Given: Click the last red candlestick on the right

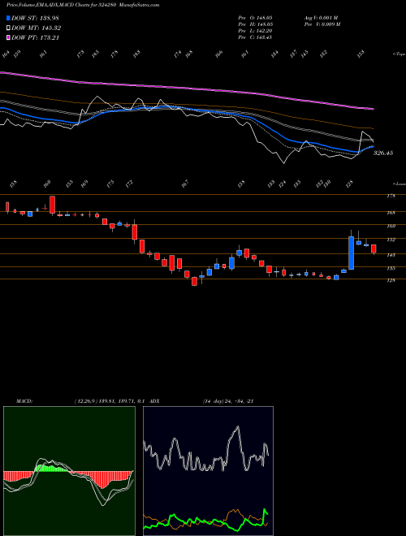Looking at the screenshot, I should pyautogui.click(x=374, y=249).
